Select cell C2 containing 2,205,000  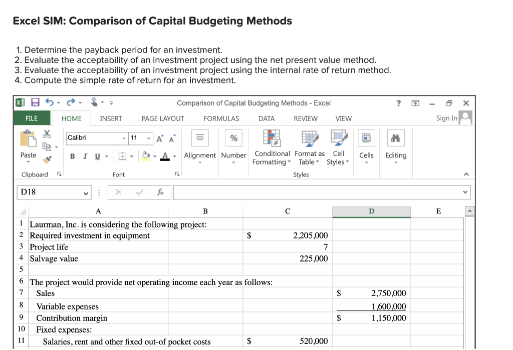click(287, 235)
